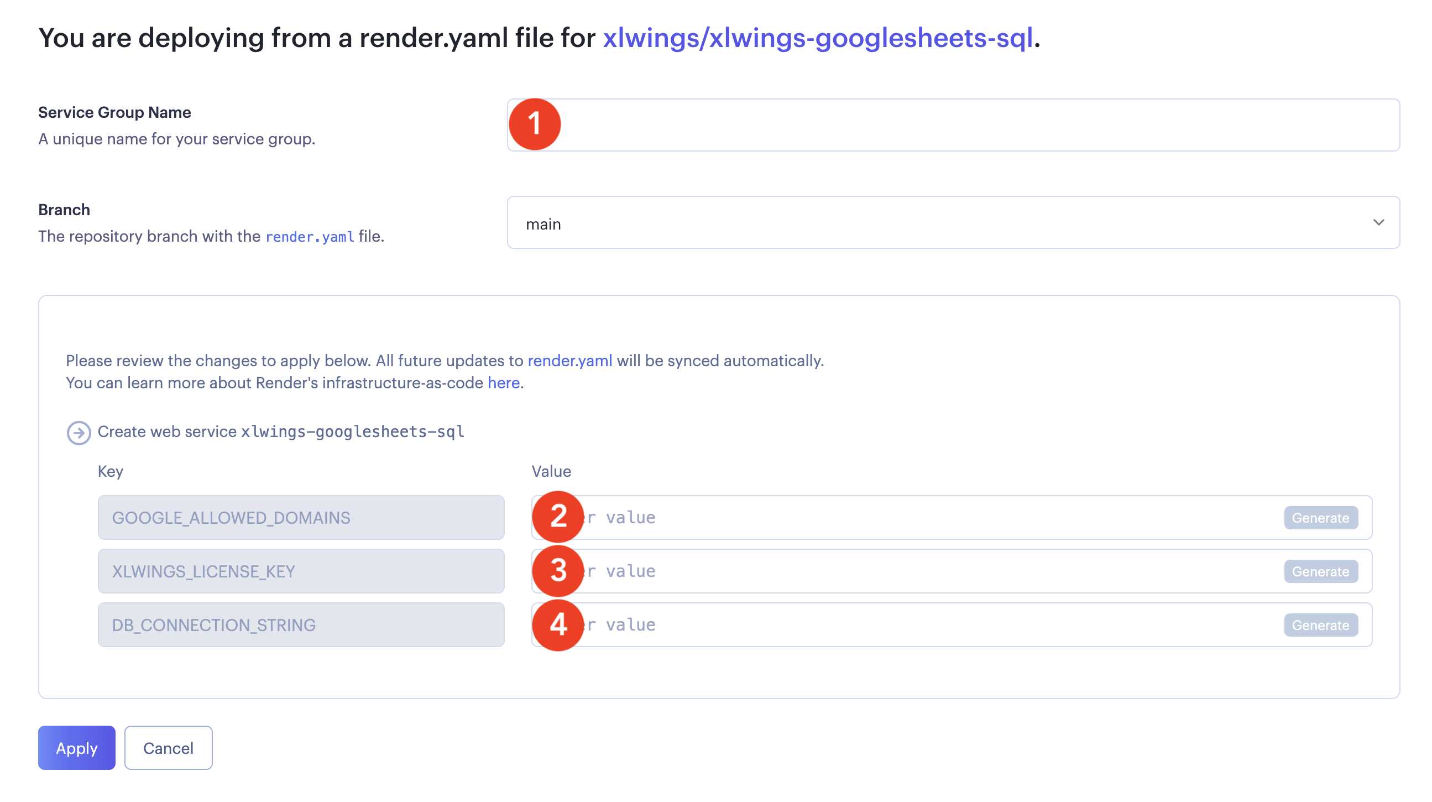
Task: Click Generate button for DB_CONNECTION_STRING
Action: point(1321,625)
